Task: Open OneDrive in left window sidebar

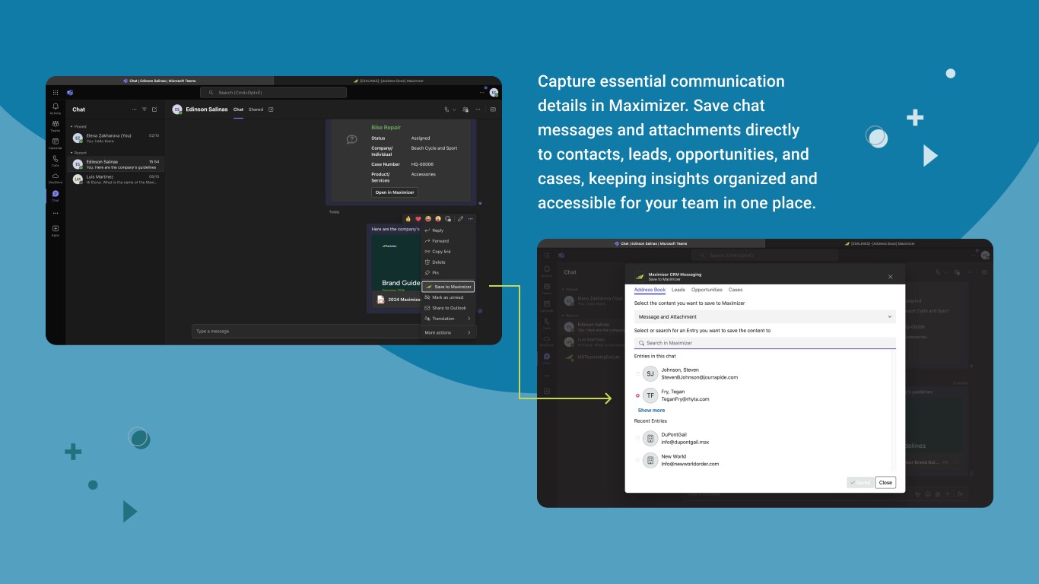Action: (x=56, y=178)
